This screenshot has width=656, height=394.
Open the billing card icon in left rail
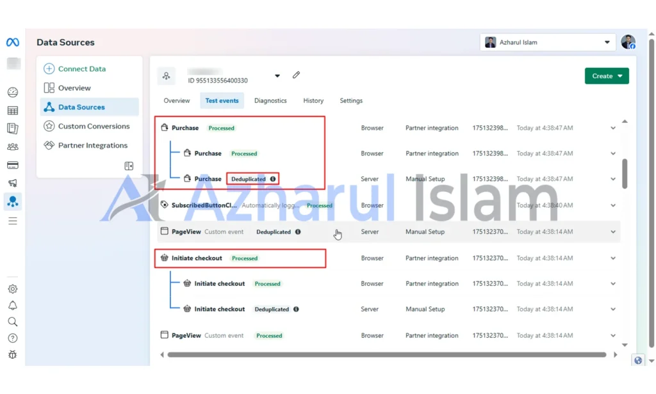click(x=13, y=165)
